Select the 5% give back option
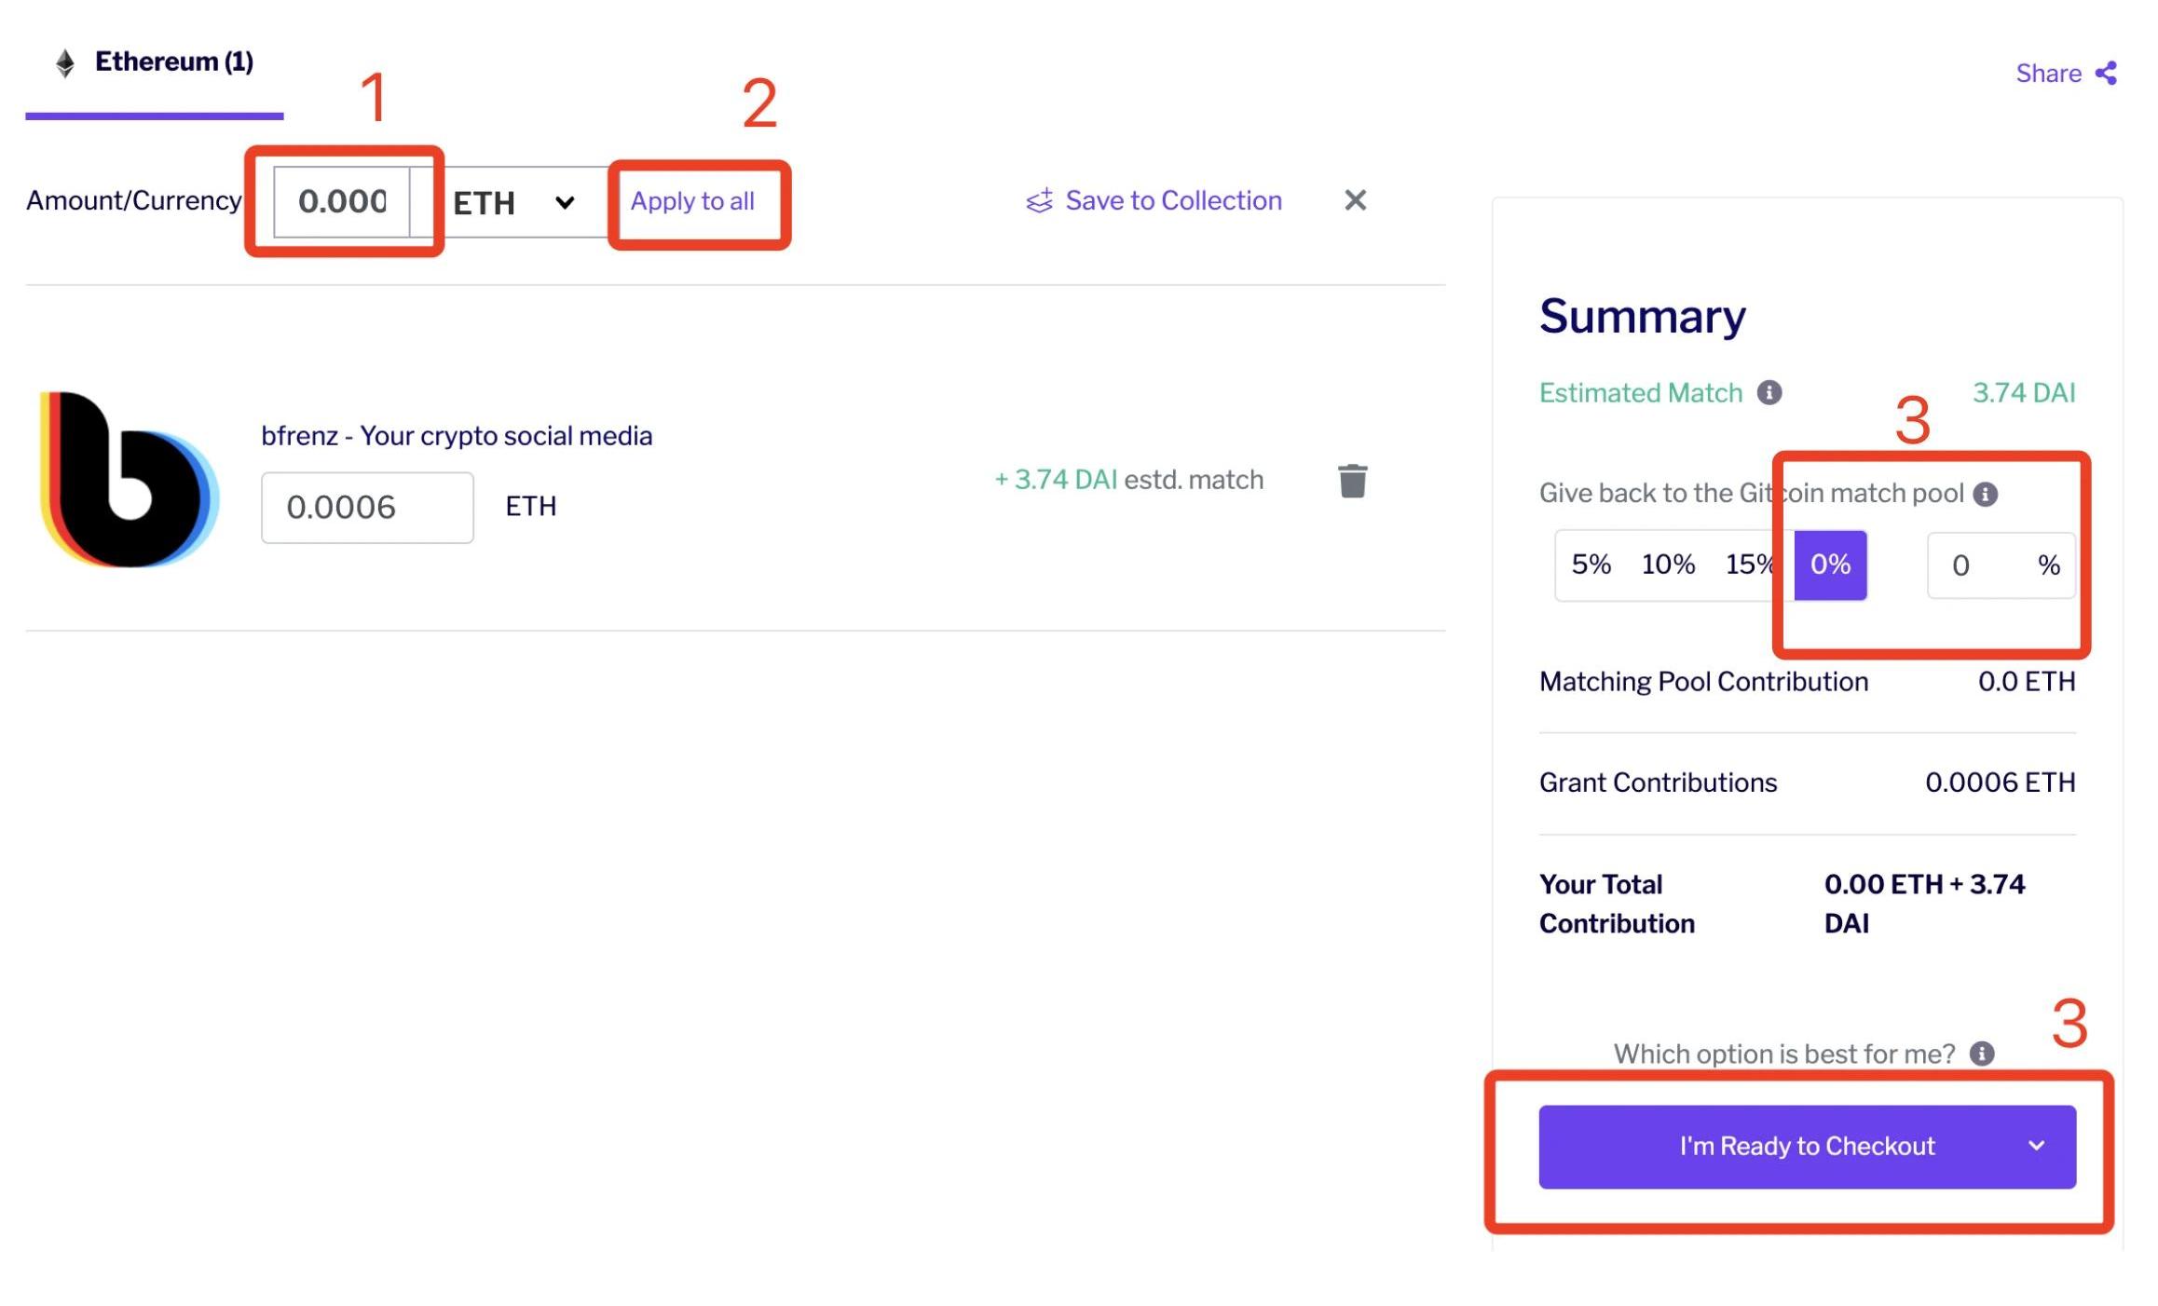The image size is (2158, 1306). tap(1591, 565)
